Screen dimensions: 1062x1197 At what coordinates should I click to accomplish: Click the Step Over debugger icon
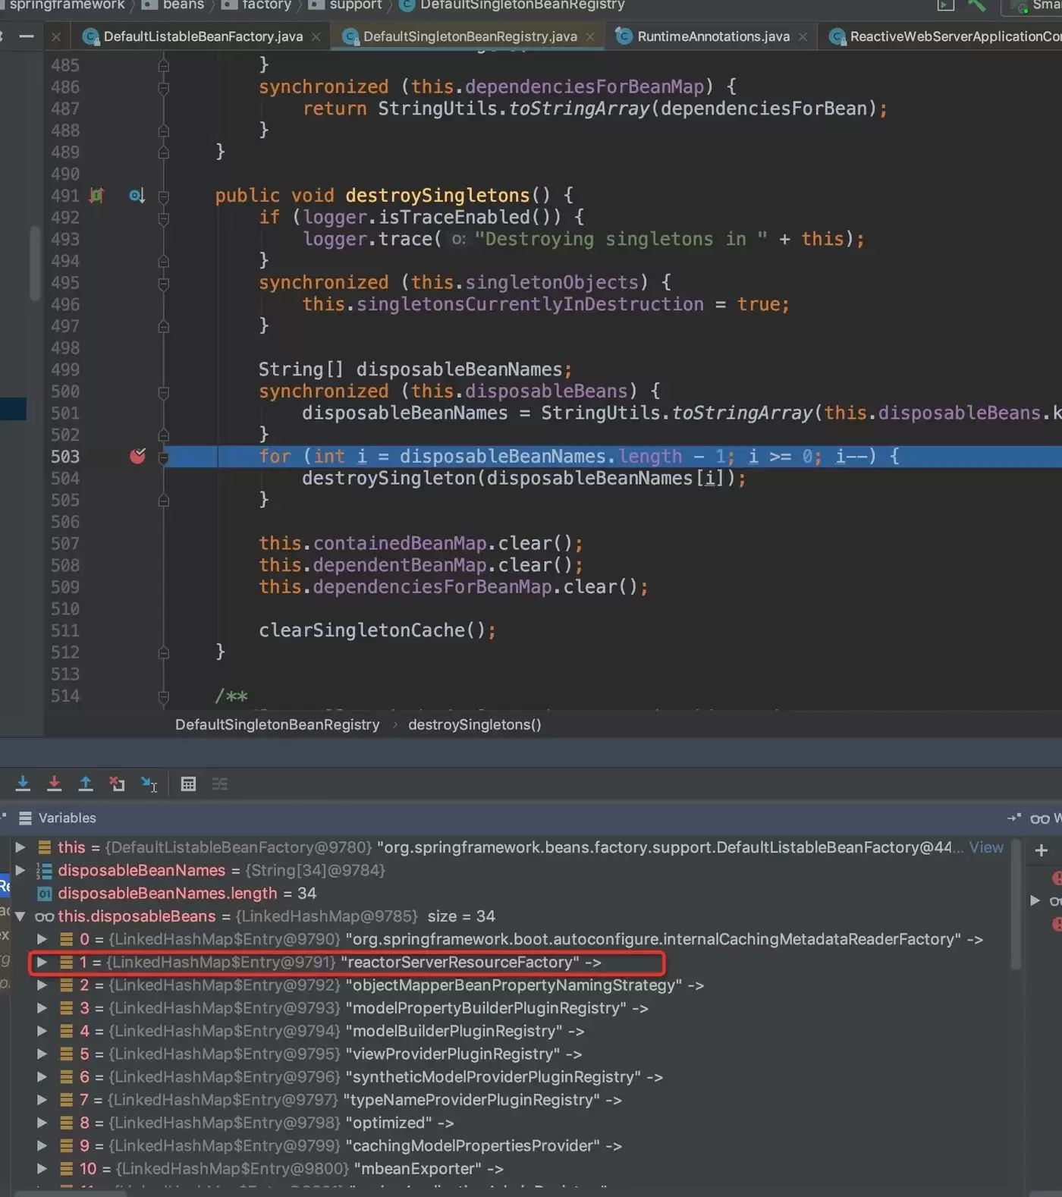click(x=23, y=784)
